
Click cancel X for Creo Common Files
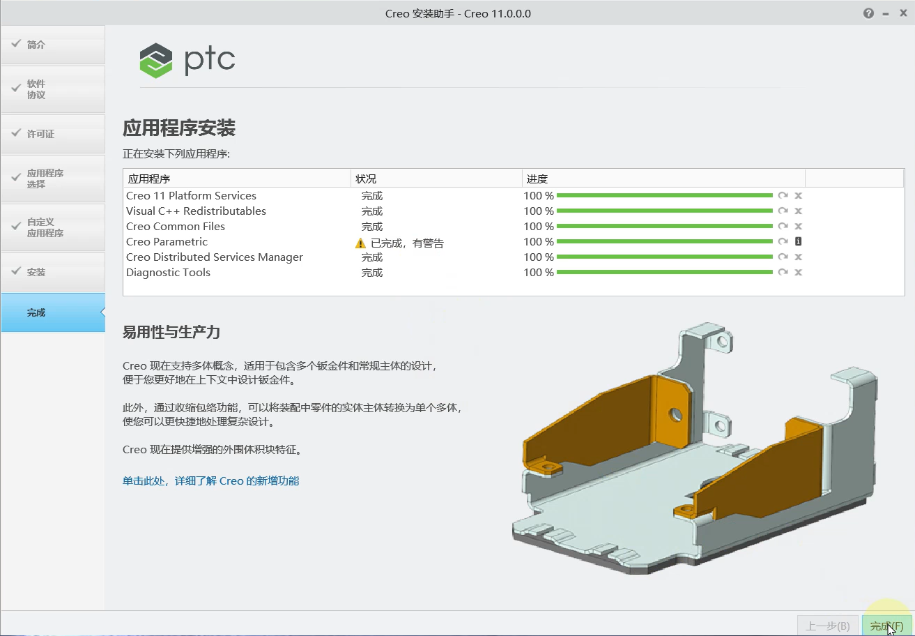coord(799,227)
